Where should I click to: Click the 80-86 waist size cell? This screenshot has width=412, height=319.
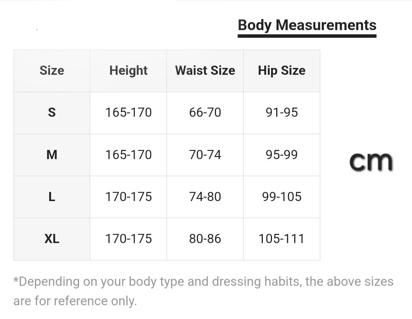205,239
